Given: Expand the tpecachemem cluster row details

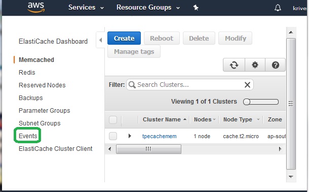Looking at the screenshot, I should point(130,136).
